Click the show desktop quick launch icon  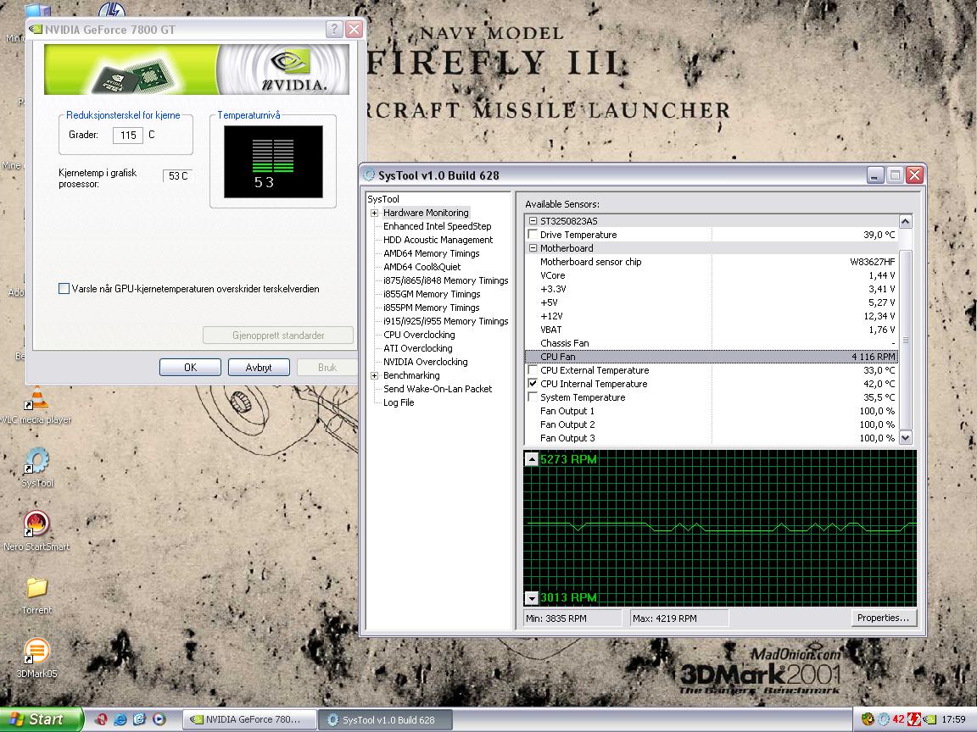(140, 719)
